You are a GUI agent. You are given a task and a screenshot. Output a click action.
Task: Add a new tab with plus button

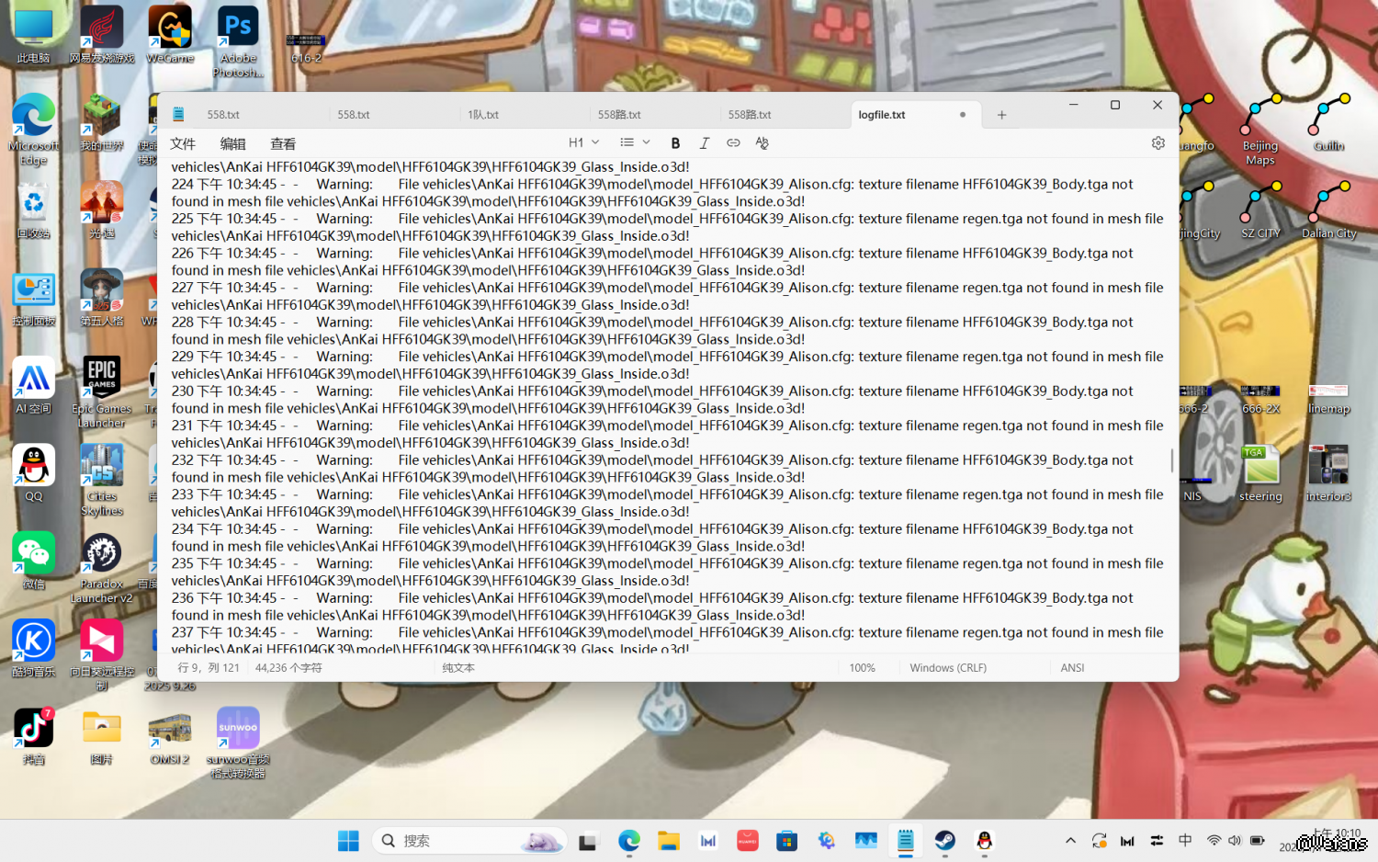coord(1001,115)
